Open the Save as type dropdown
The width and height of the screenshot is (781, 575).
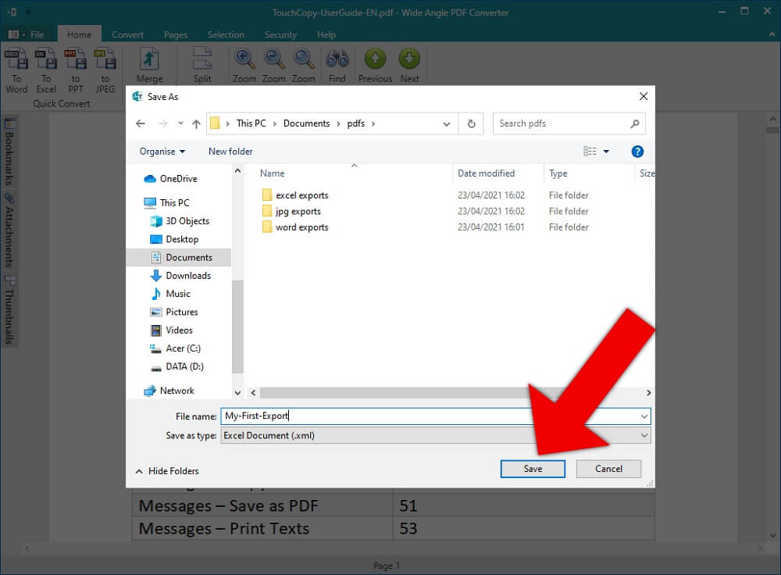[644, 435]
